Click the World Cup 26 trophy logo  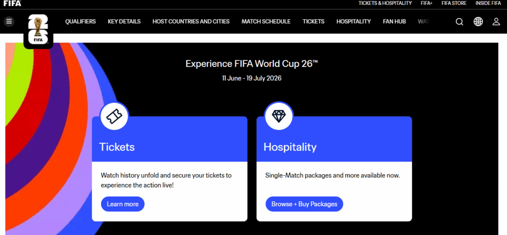38,31
